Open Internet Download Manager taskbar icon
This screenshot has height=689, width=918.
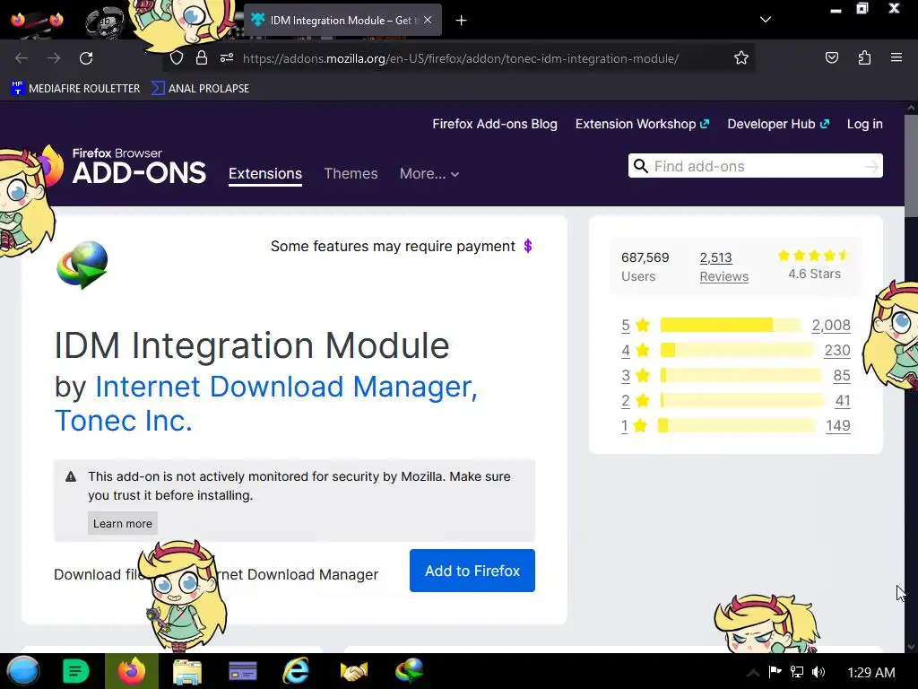(409, 671)
